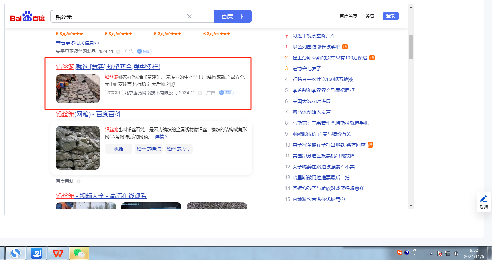The width and height of the screenshot is (492, 260).
Task: Open hot search 以色列国防部长被解职
Action: tap(316, 47)
